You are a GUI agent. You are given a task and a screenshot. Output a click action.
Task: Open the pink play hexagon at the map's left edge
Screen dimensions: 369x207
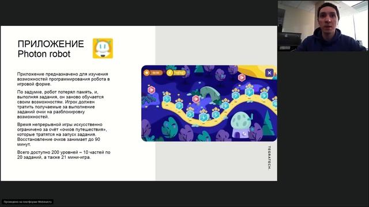pyautogui.click(x=151, y=90)
